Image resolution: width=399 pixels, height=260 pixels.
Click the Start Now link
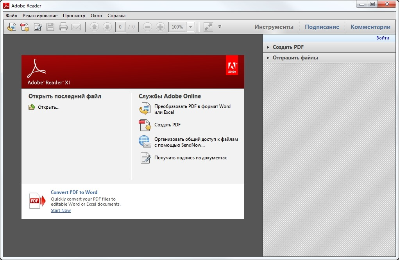pos(61,210)
